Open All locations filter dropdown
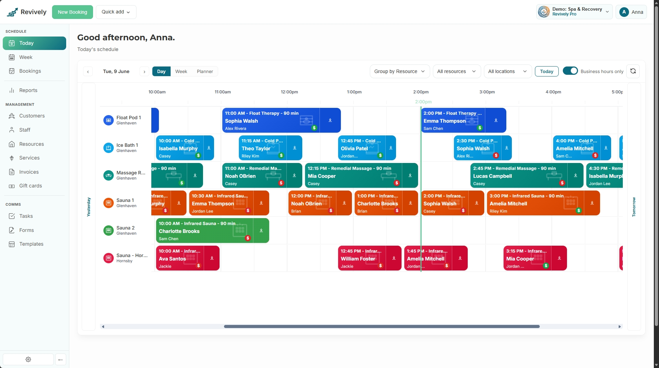Screen dimensions: 659x368 click(x=508, y=71)
